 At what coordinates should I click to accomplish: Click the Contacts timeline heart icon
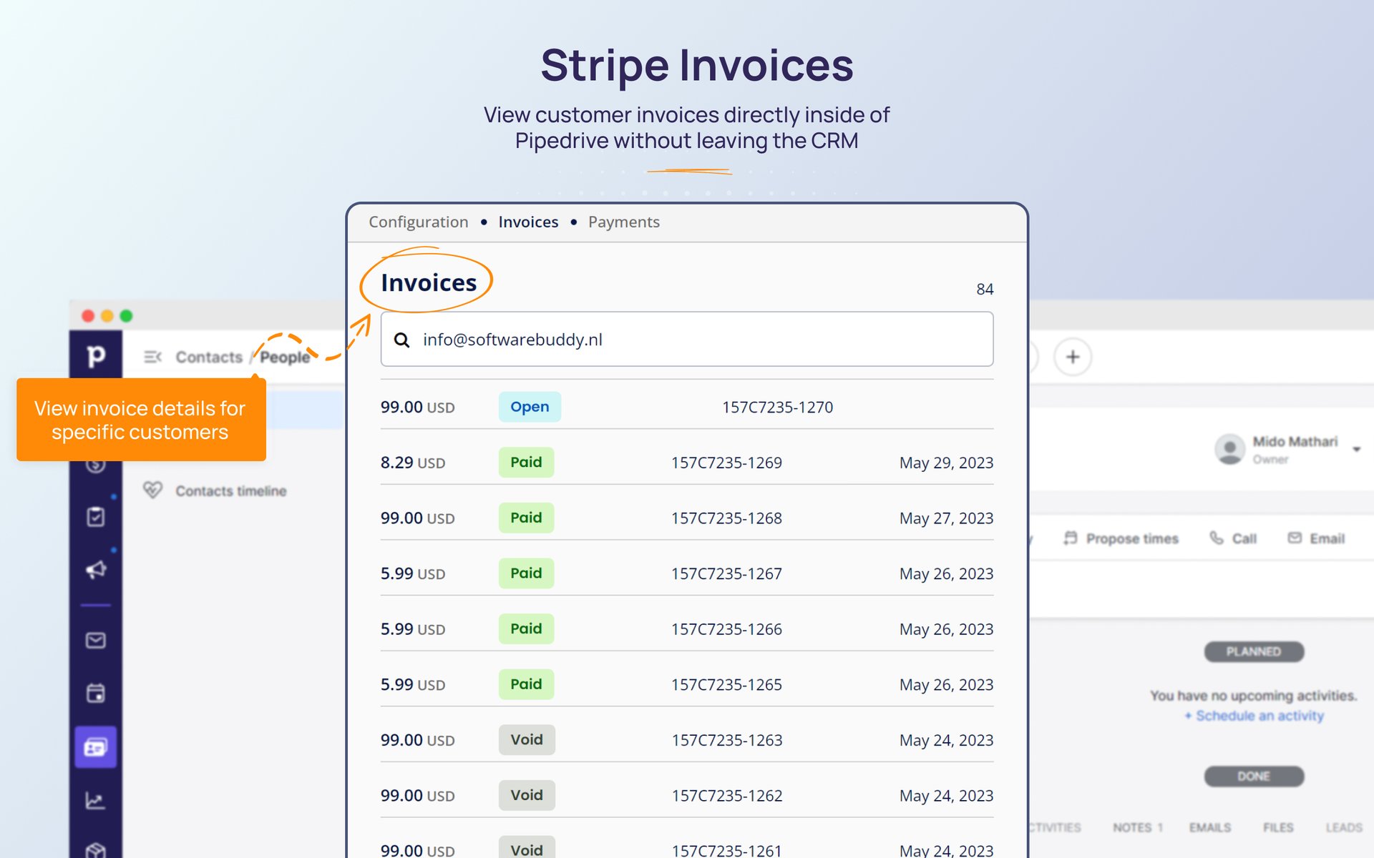point(152,490)
